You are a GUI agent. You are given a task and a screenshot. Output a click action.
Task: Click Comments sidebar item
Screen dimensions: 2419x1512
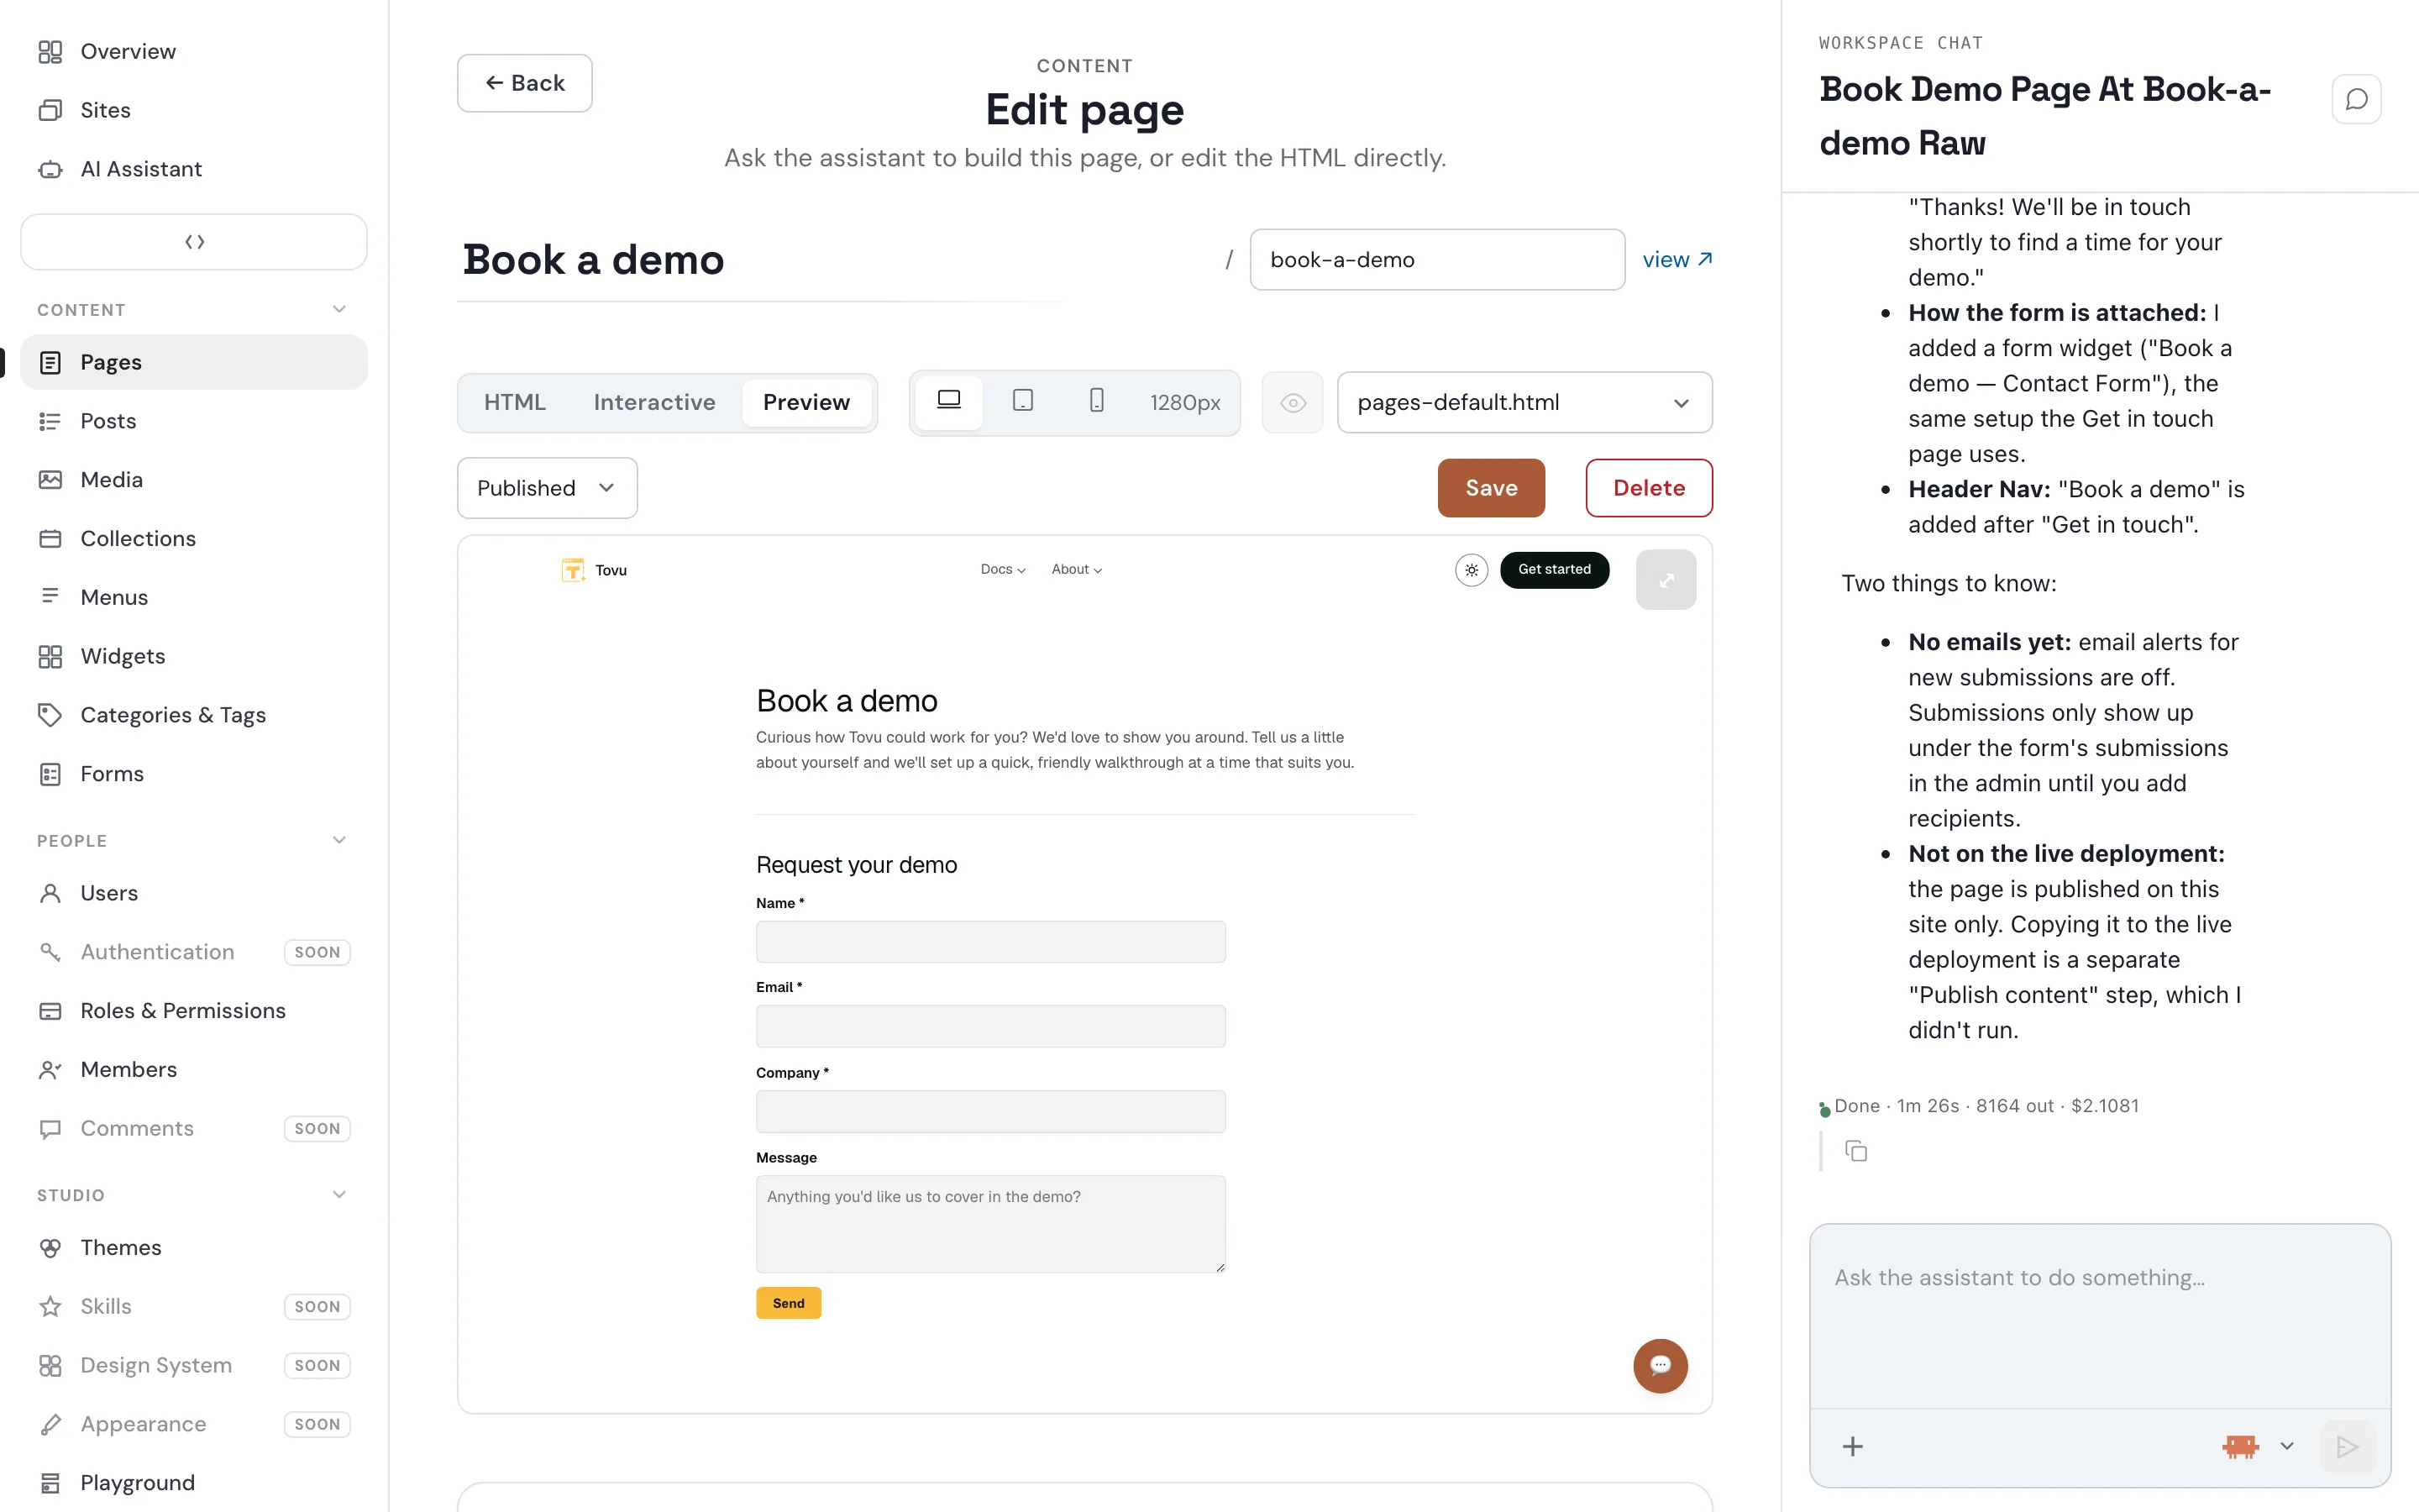click(194, 1128)
